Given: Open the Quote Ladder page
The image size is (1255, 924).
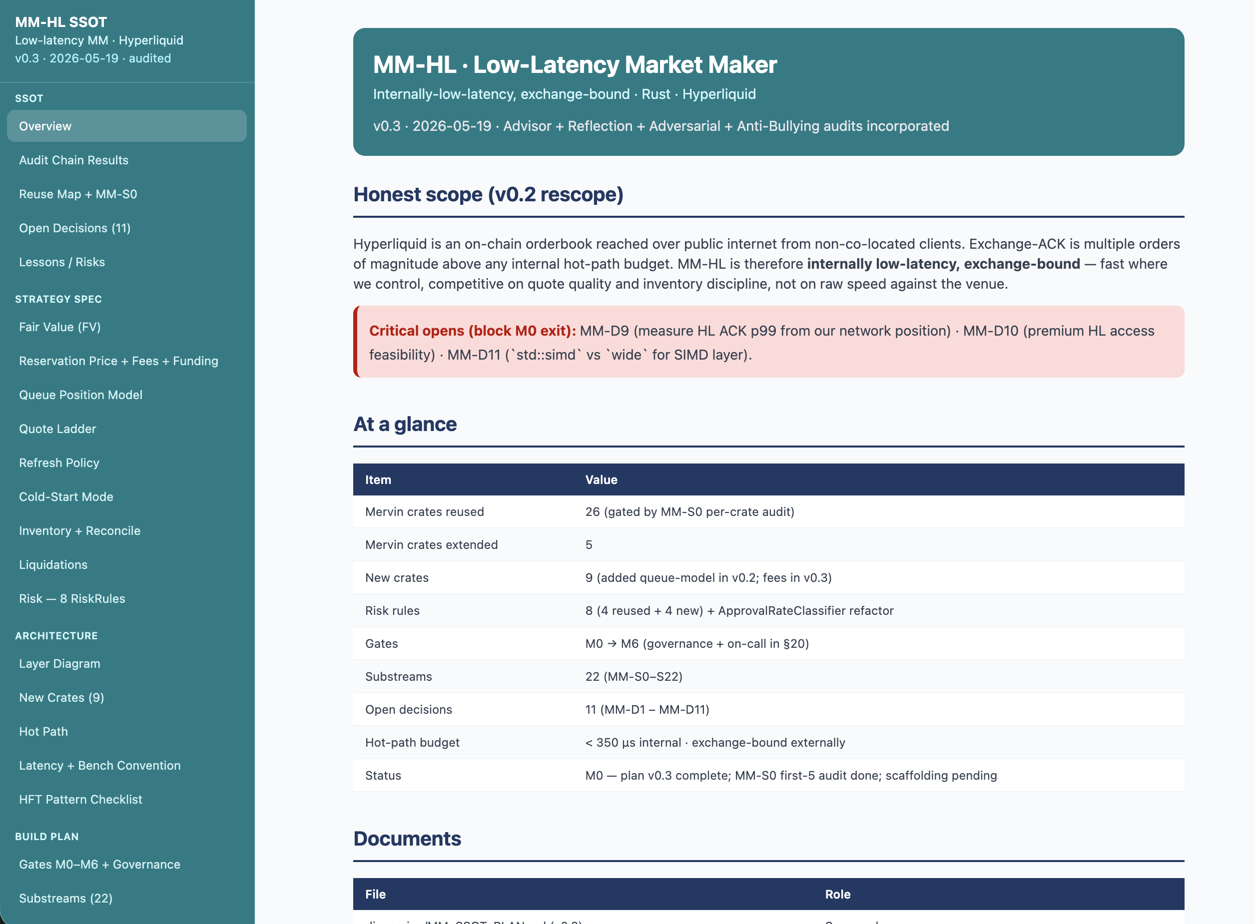Looking at the screenshot, I should 126,429.
